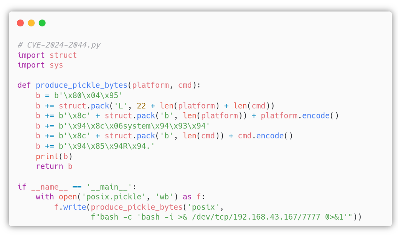Viewport: 398px width, 238px height.
Task: Click 'f.write' call
Action: (x=70, y=207)
